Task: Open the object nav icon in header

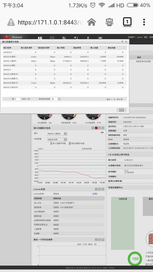Action: [76, 38]
